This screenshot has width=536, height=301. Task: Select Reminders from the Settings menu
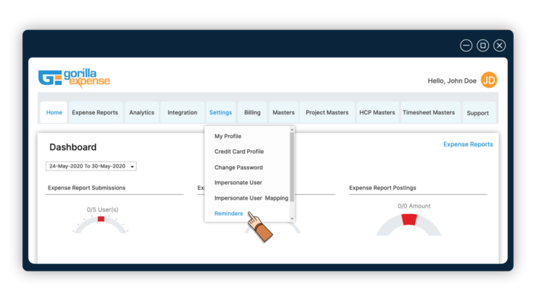[x=228, y=213]
